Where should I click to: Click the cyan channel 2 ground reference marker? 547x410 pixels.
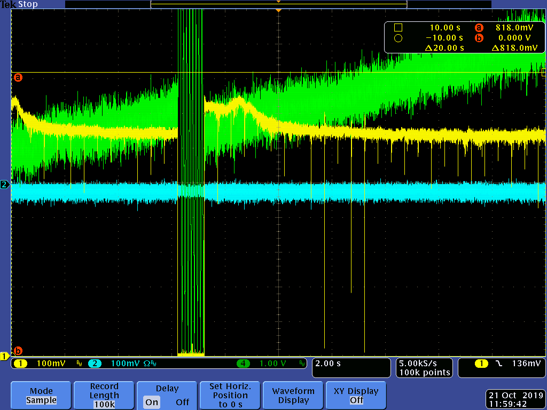tap(5, 185)
